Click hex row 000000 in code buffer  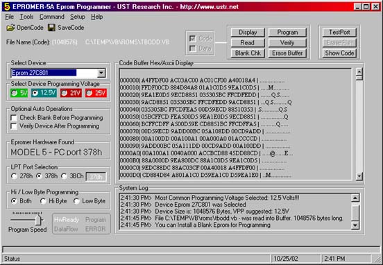point(202,80)
